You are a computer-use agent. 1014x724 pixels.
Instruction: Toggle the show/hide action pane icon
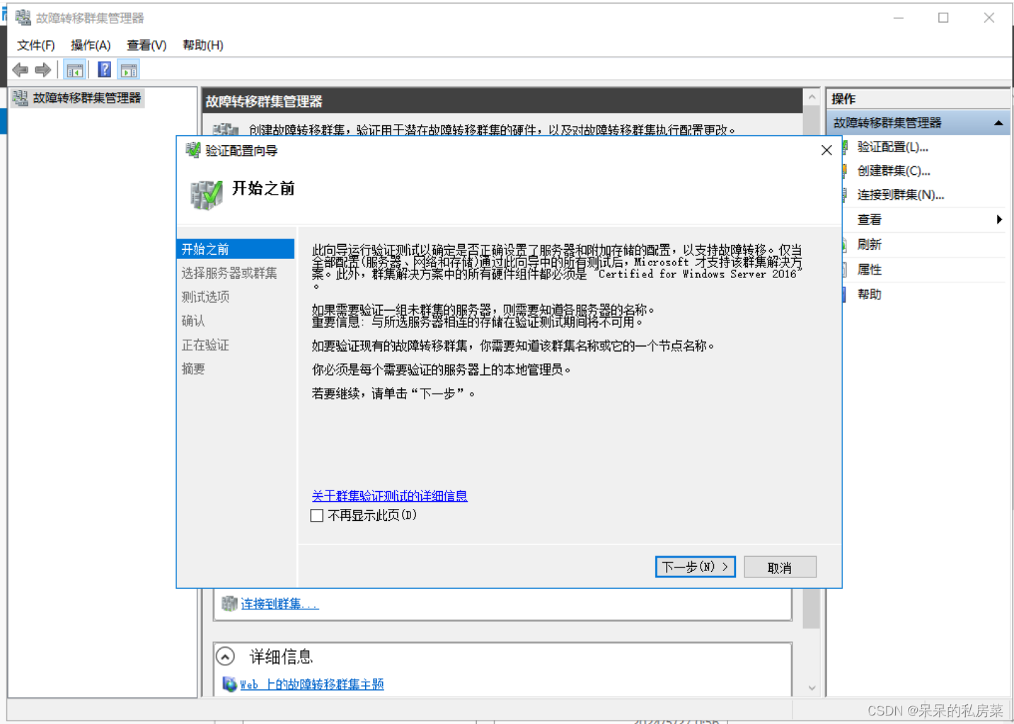pyautogui.click(x=129, y=69)
